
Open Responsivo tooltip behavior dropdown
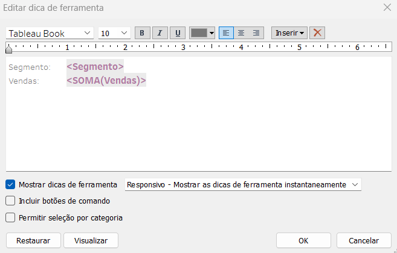pyautogui.click(x=243, y=184)
